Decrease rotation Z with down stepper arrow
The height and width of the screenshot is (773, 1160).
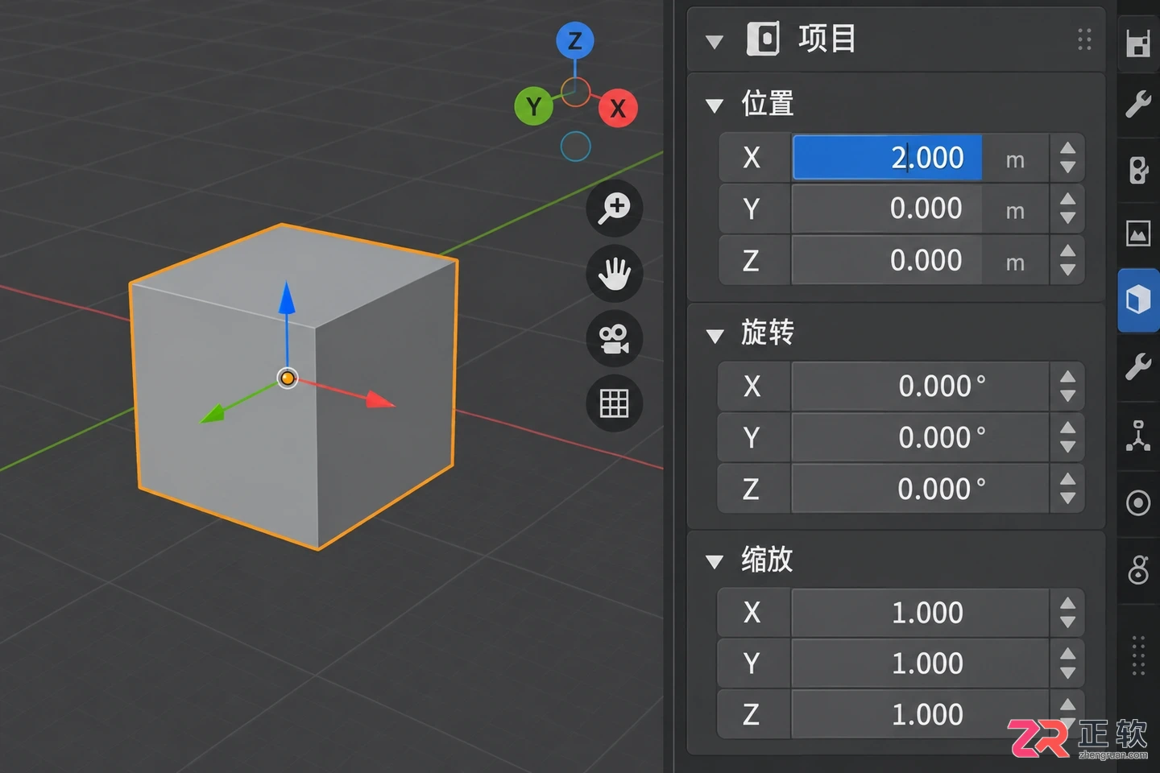tap(1067, 499)
